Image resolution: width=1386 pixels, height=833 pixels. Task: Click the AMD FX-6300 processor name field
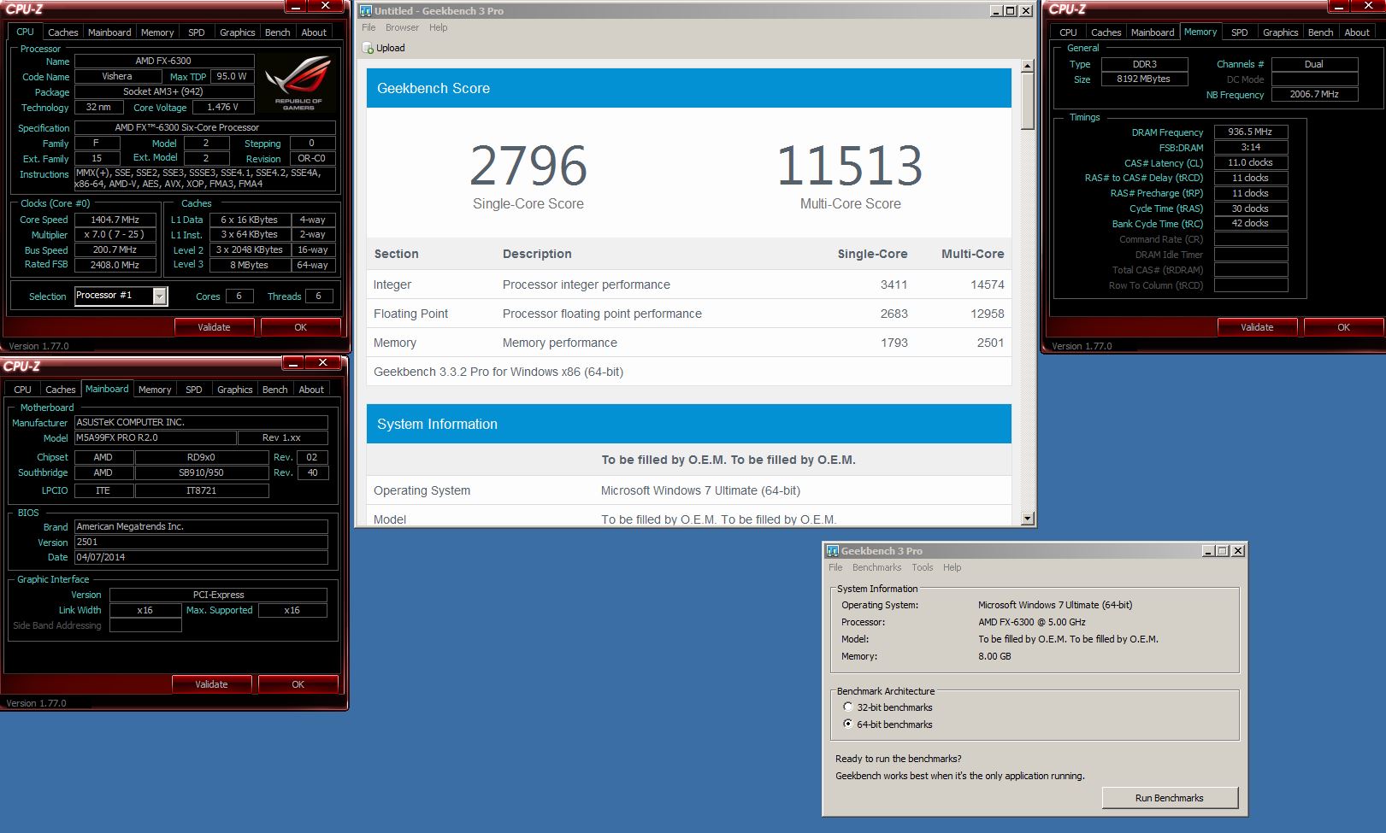[163, 61]
